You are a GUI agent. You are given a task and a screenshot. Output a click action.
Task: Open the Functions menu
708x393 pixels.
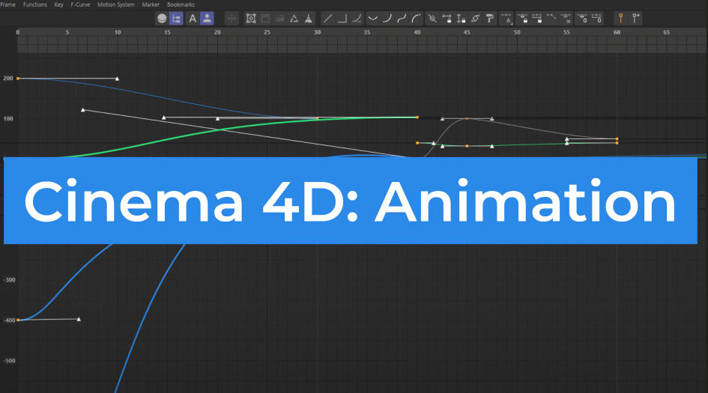tap(34, 4)
